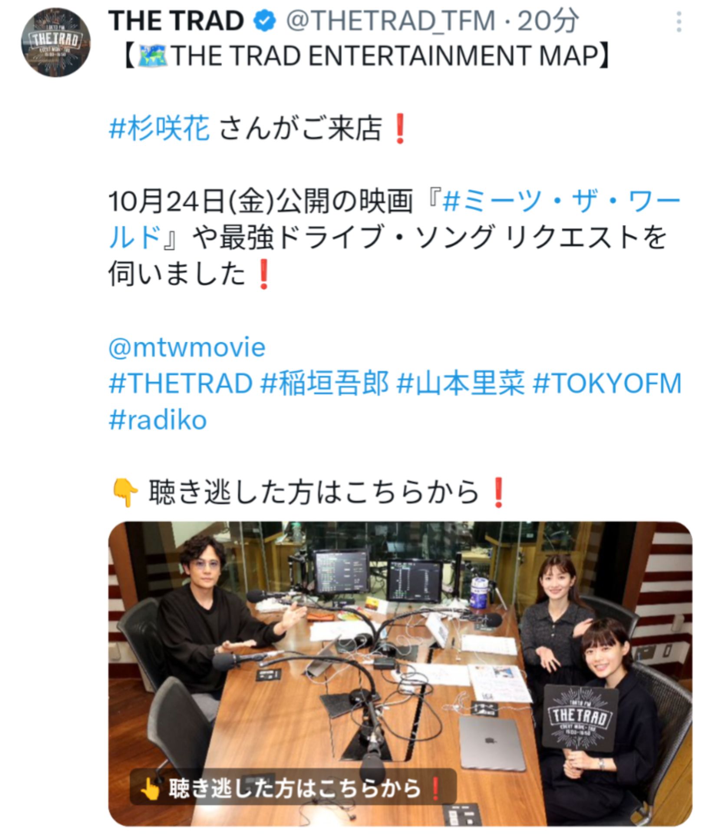Open the @THETRAD_TFM handle
This screenshot has width=714, height=834.
point(390,21)
